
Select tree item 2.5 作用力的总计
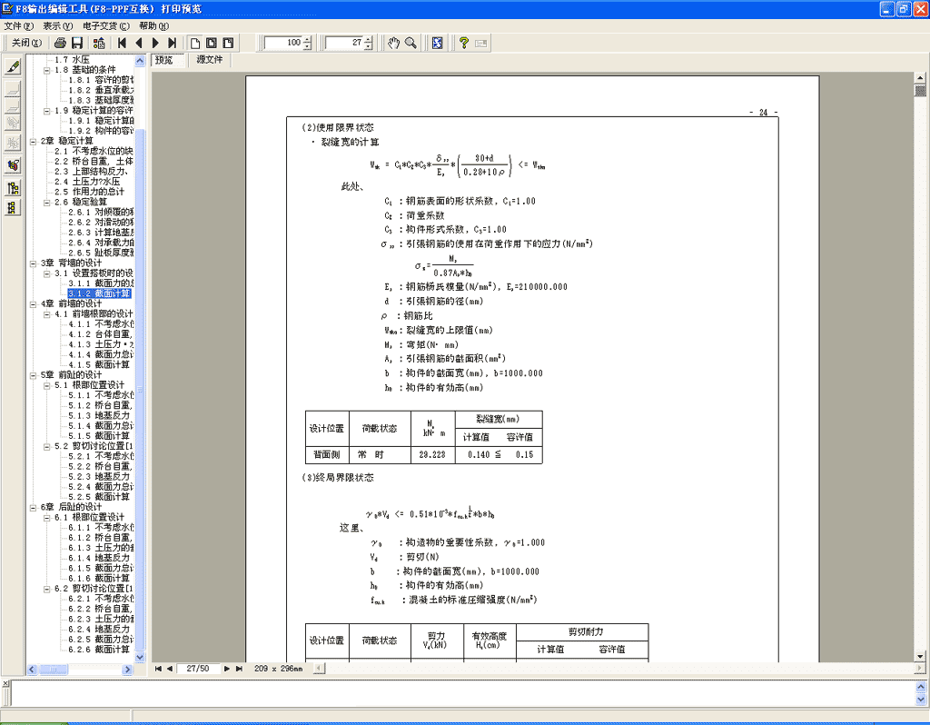tap(90, 192)
